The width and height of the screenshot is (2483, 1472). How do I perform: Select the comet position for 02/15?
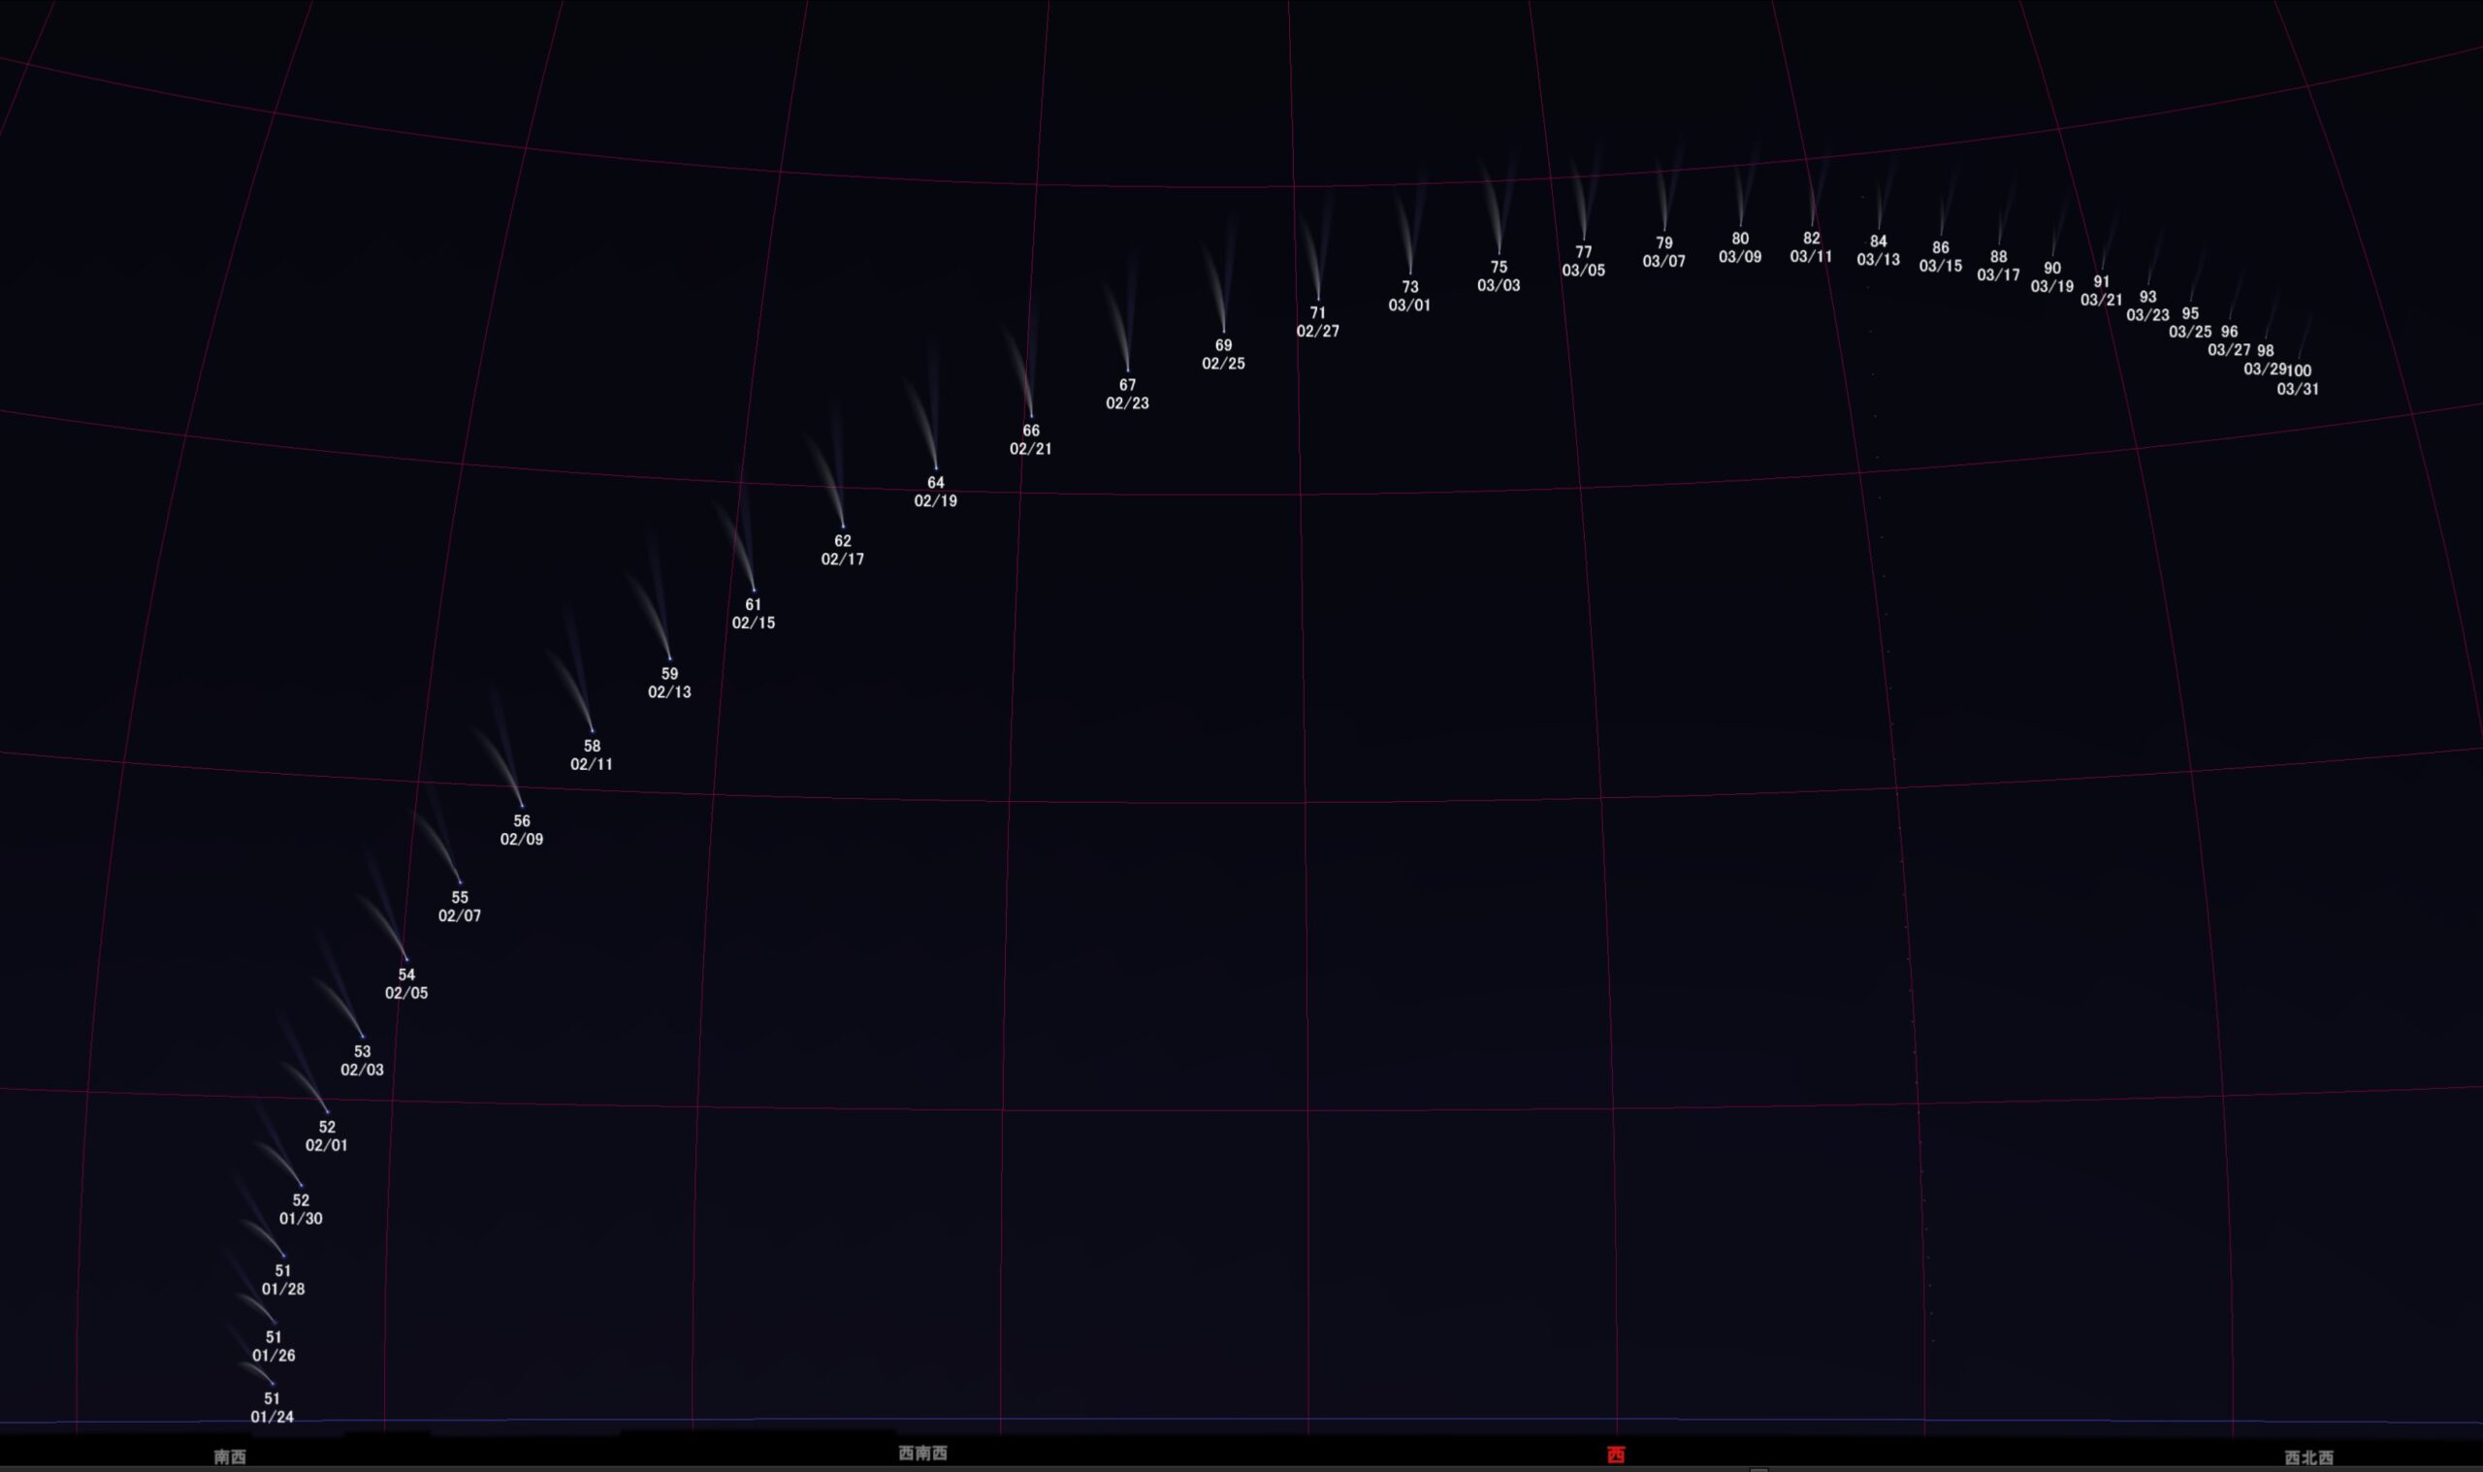754,591
